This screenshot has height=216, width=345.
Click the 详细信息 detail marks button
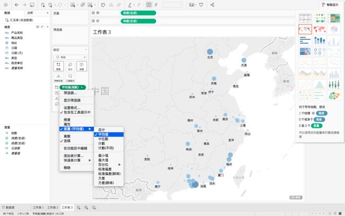point(58,78)
